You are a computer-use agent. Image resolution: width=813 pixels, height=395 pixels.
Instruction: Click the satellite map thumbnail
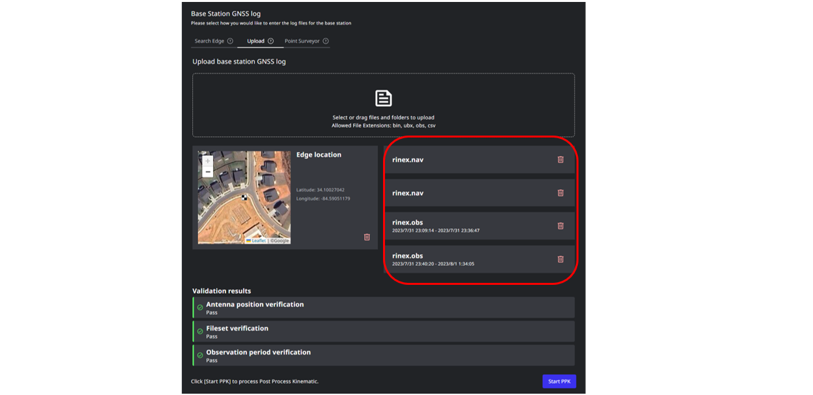[244, 197]
